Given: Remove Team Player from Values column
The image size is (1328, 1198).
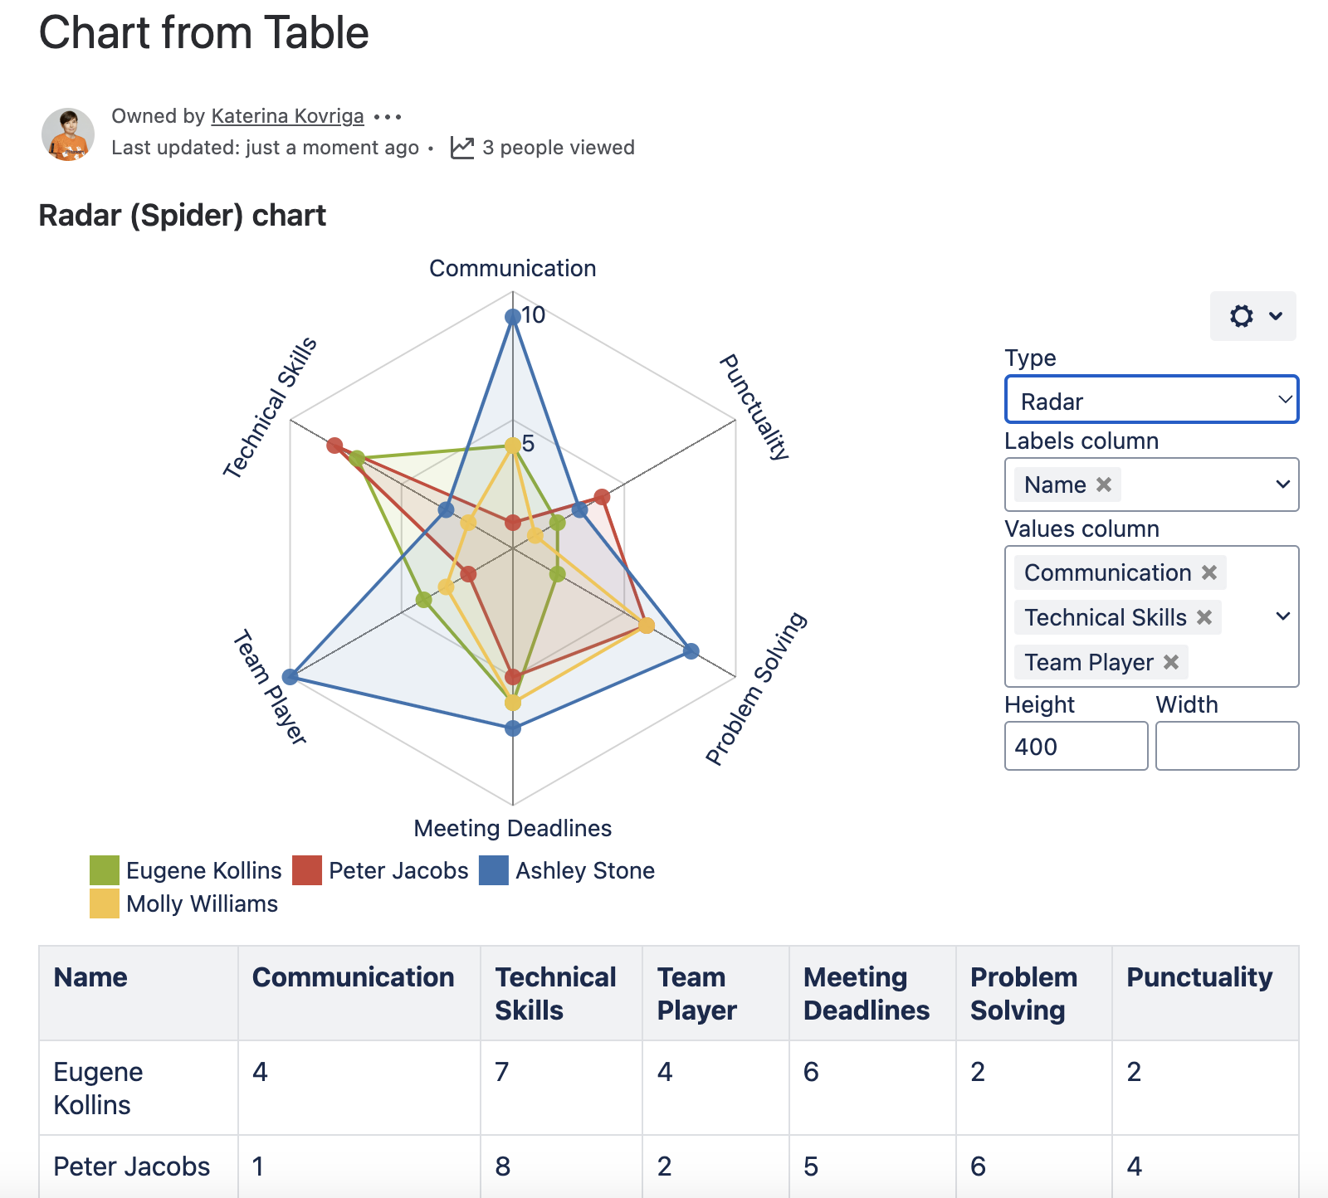Looking at the screenshot, I should click(x=1171, y=662).
